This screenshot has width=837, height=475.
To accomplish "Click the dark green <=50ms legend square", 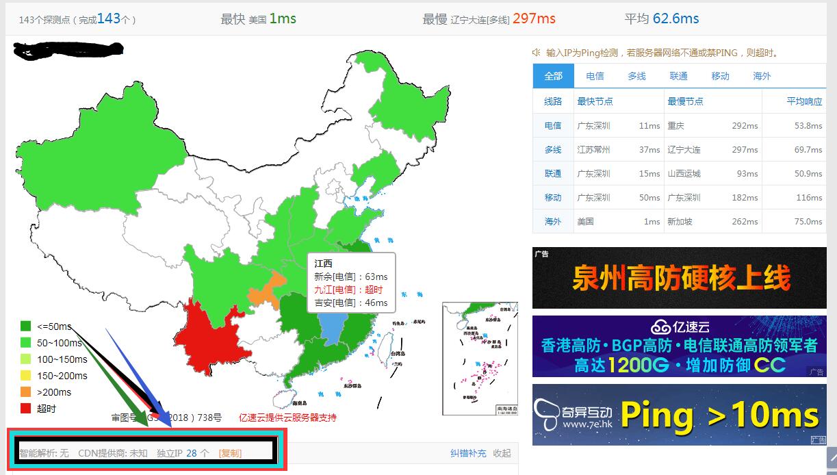I will [x=26, y=326].
